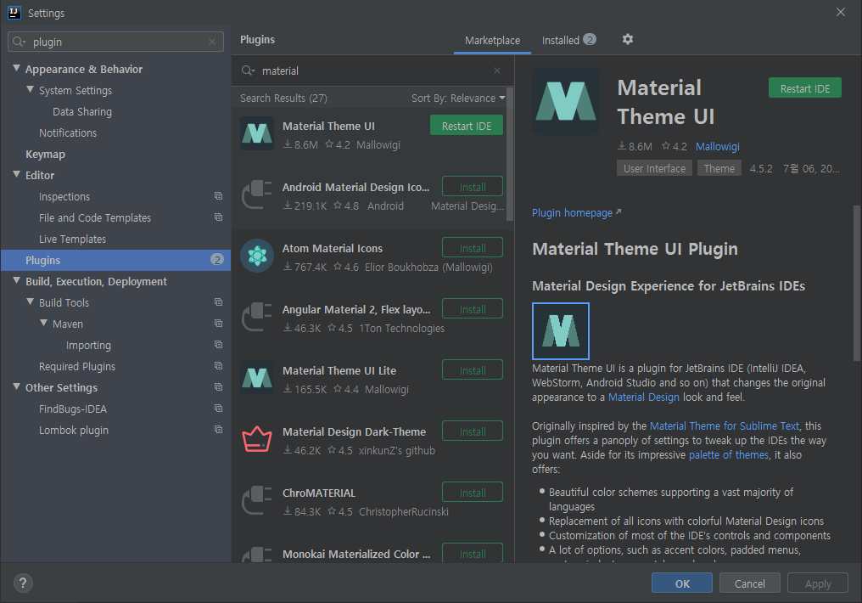Screen dimensions: 862x603
Task: Collapse the Other Settings section
Action: pyautogui.click(x=16, y=386)
